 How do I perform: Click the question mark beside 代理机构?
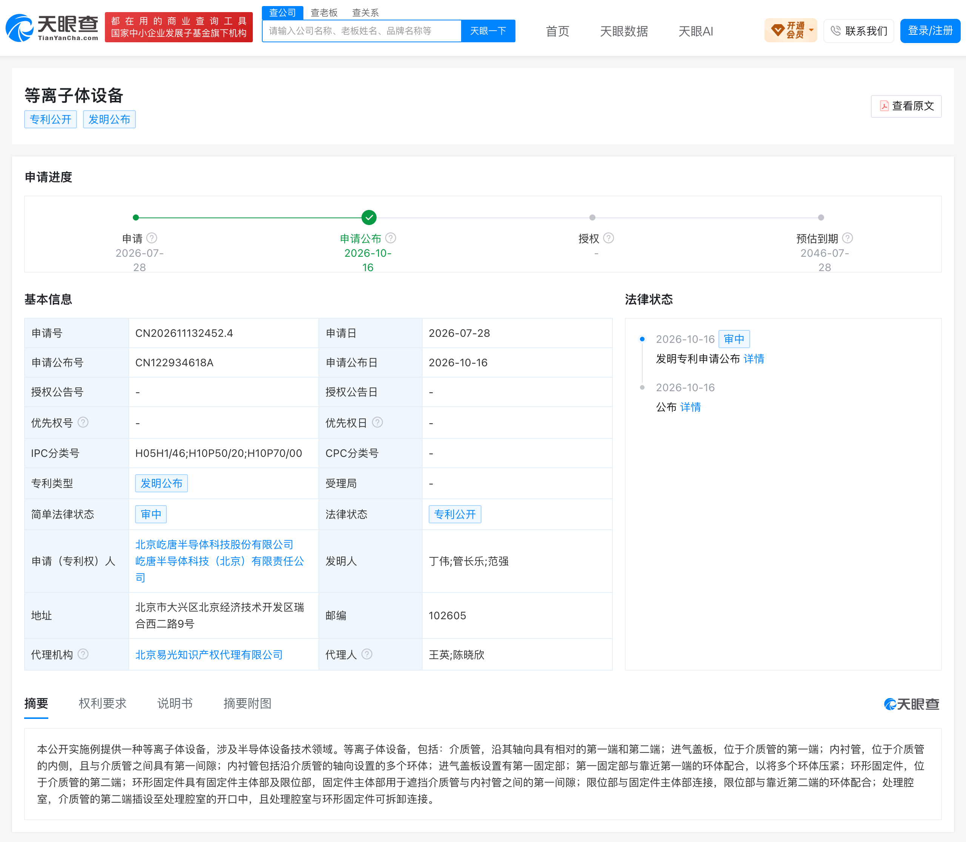[83, 654]
